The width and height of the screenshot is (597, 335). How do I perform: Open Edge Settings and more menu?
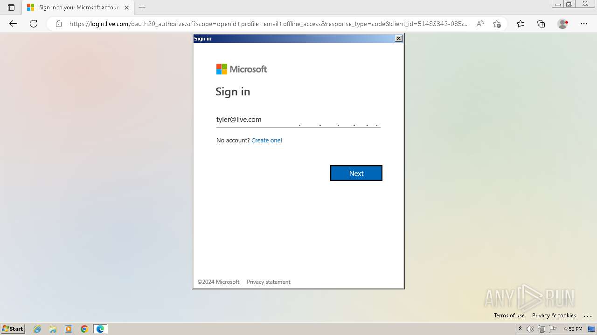click(x=584, y=24)
